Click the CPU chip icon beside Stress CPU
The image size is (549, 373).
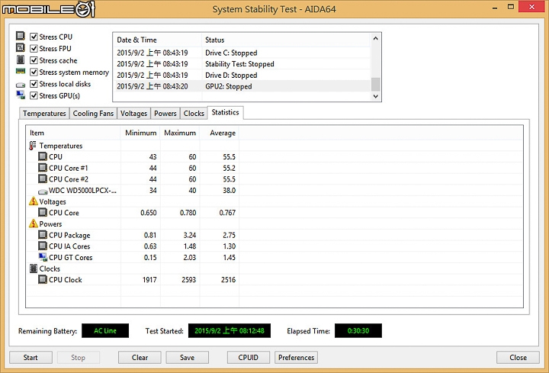point(21,36)
